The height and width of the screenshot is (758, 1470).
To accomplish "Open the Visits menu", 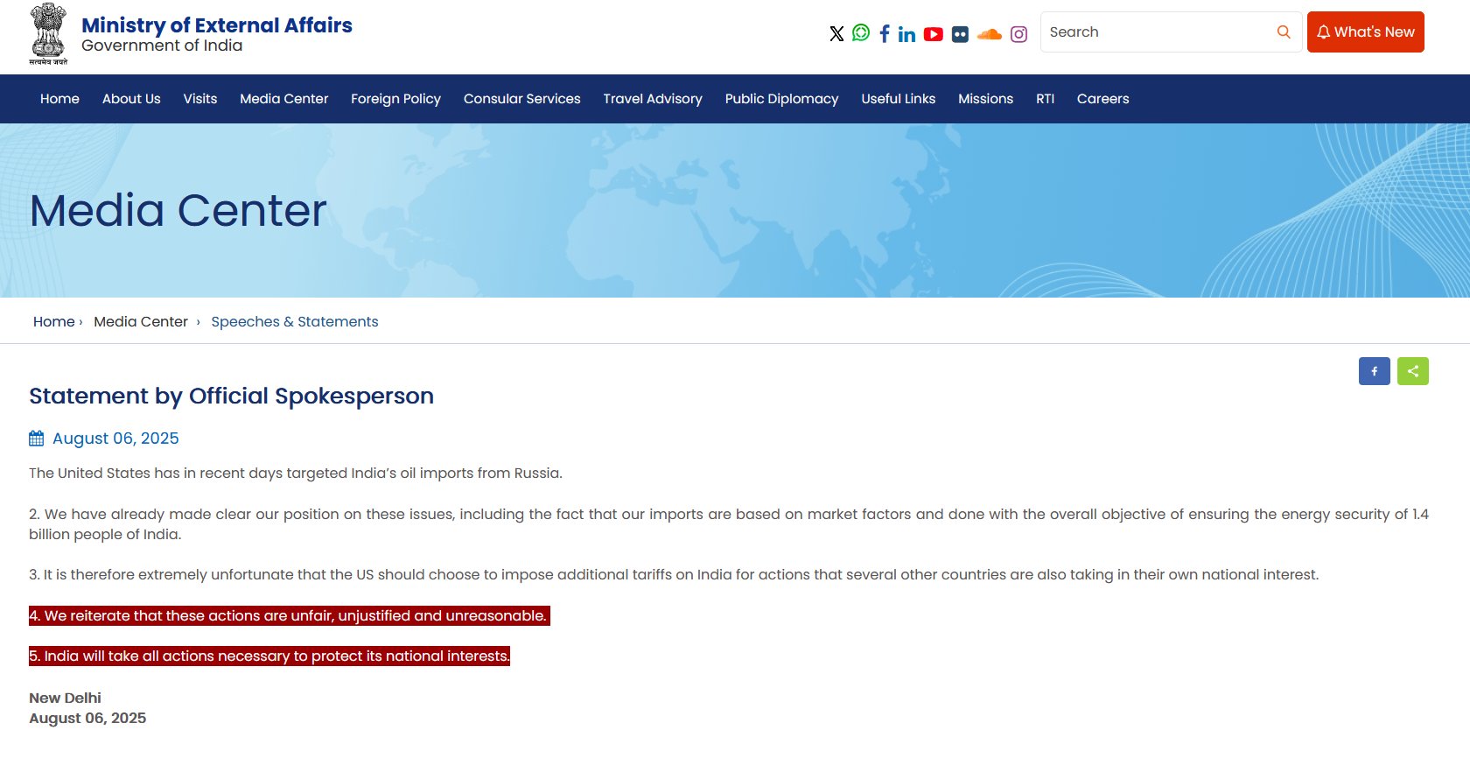I will tap(200, 99).
